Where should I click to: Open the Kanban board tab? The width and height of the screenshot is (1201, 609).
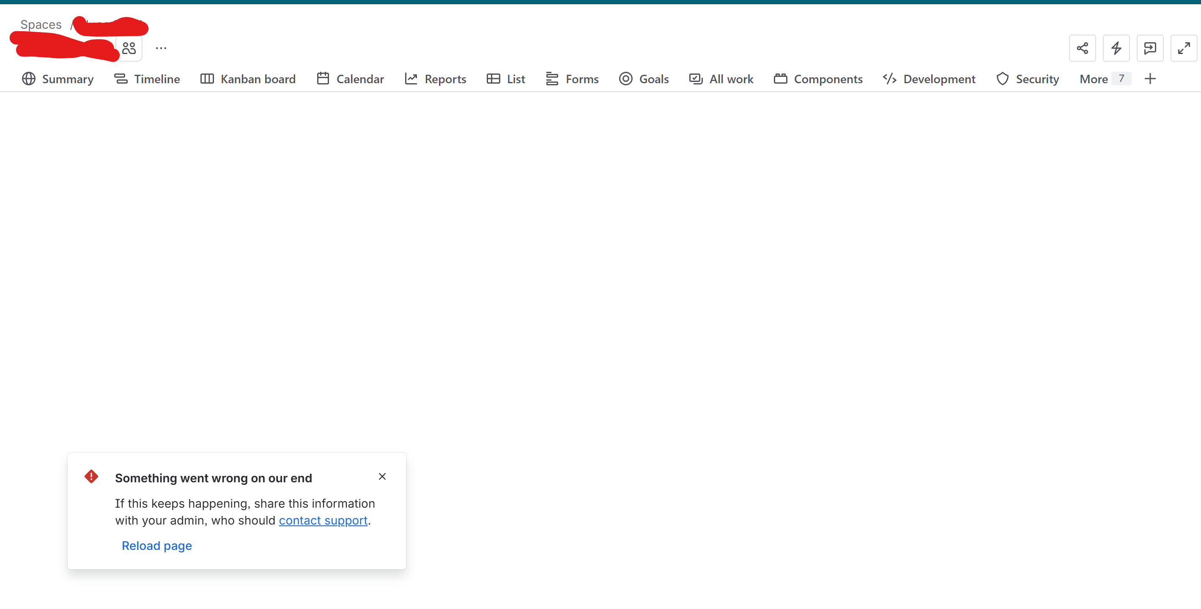tap(248, 79)
